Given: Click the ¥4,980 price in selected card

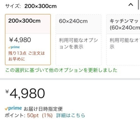Looking at the screenshot, I should [x=20, y=40].
